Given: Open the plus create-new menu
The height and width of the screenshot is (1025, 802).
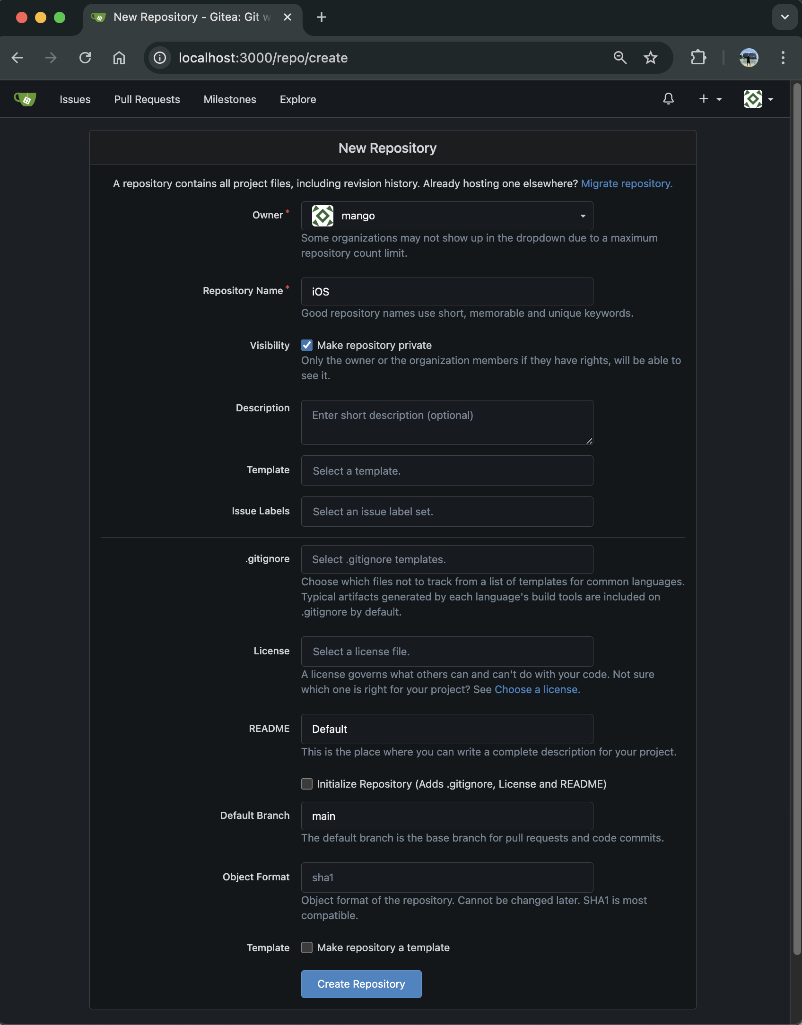Looking at the screenshot, I should 710,99.
